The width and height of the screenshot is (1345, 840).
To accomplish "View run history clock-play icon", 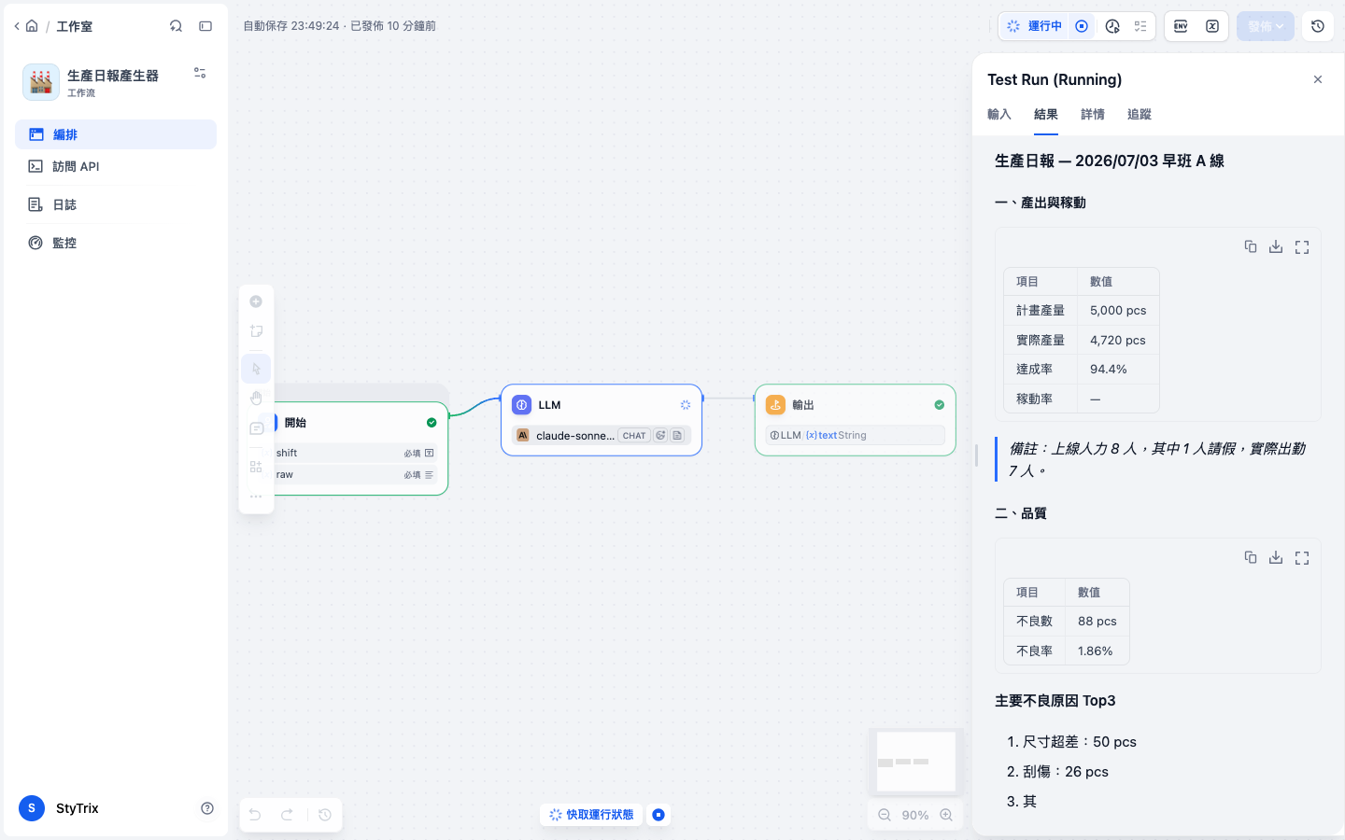I will (x=1112, y=26).
